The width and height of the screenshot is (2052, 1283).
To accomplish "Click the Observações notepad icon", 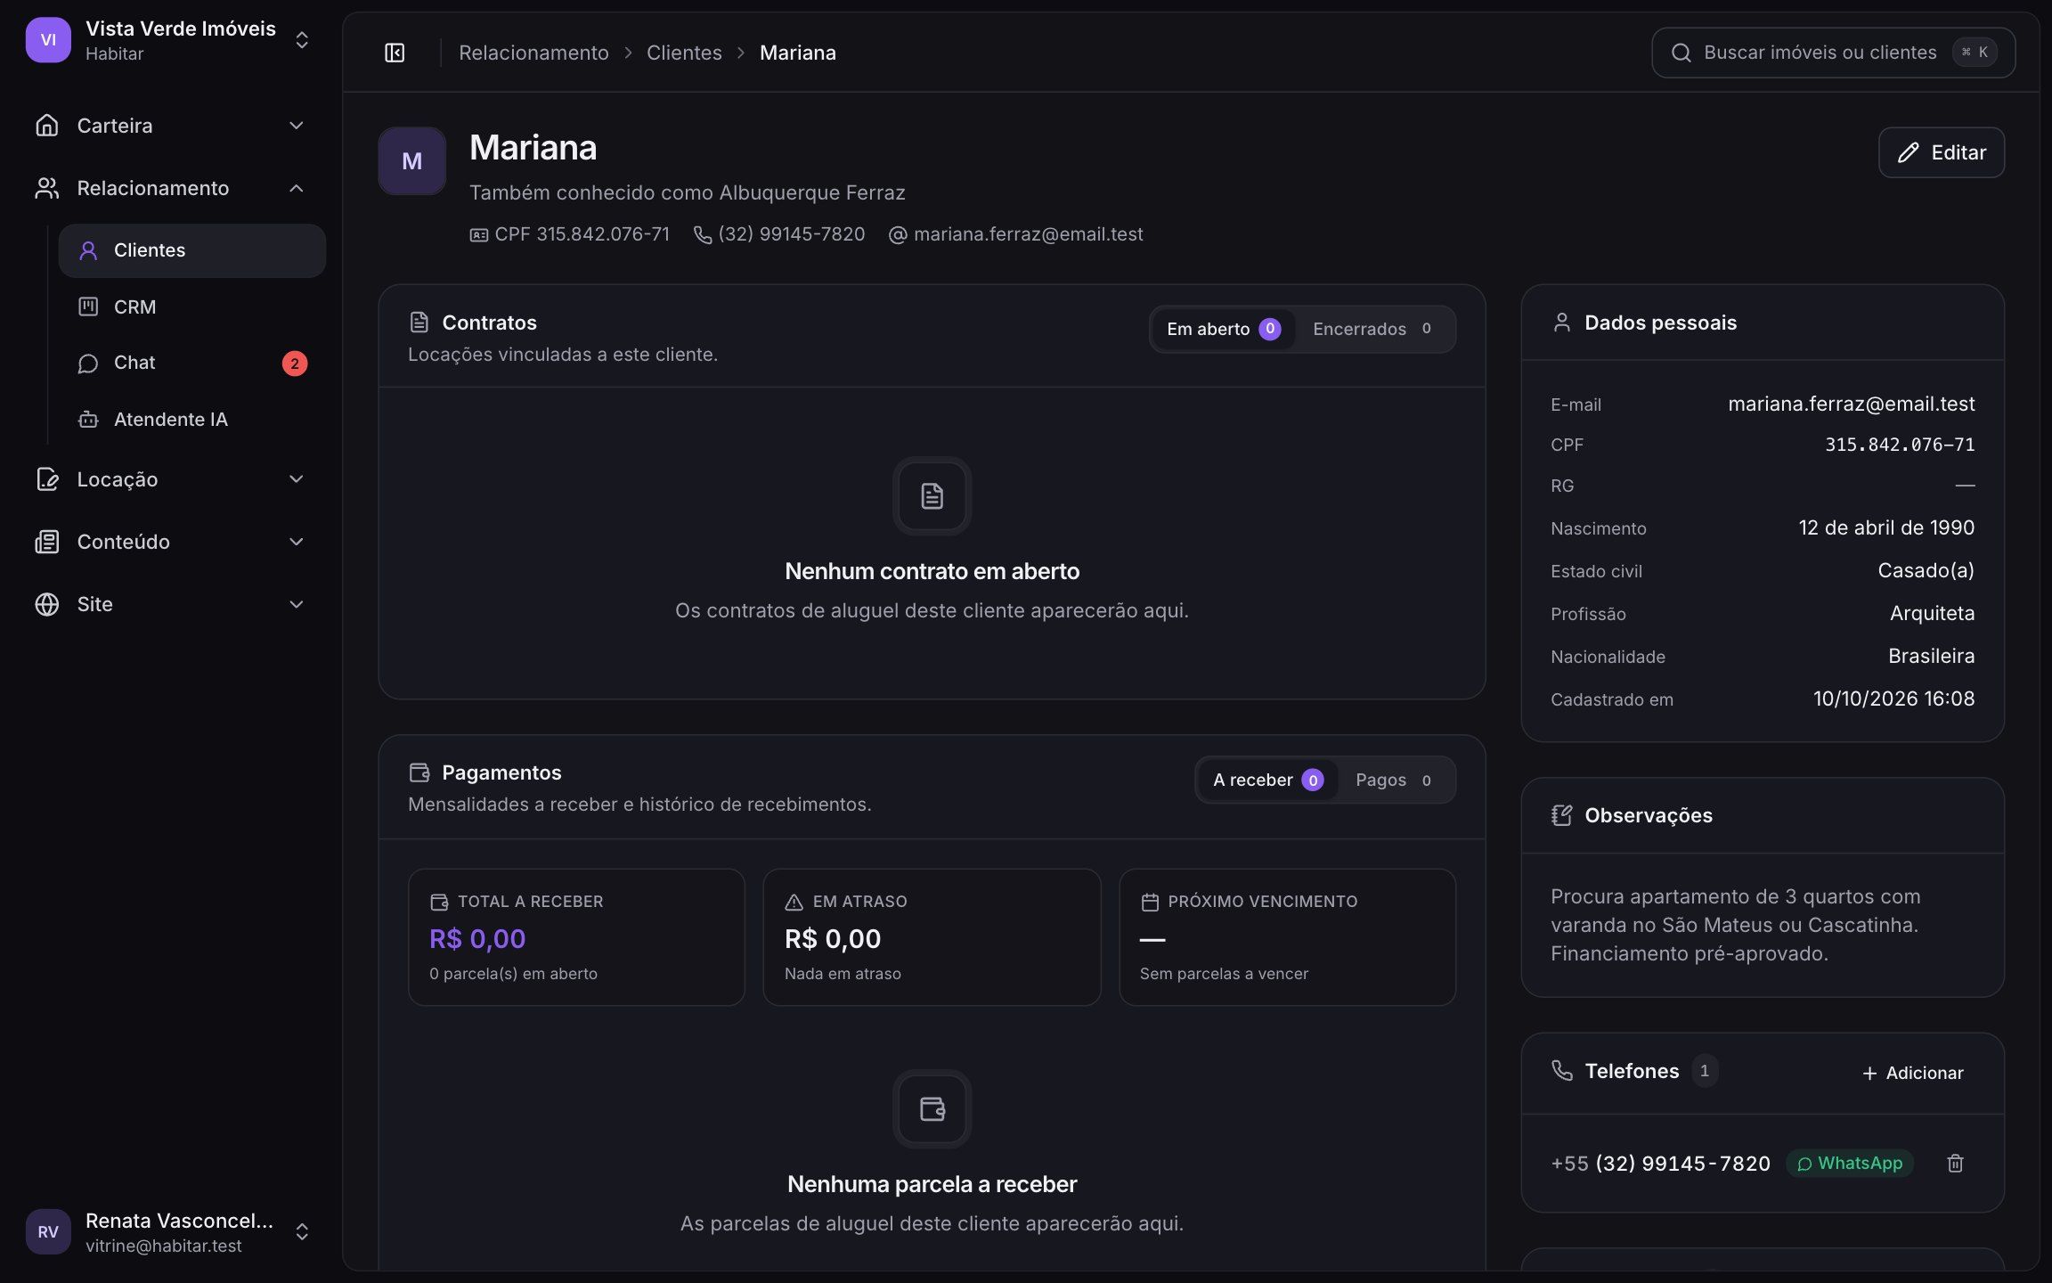I will click(x=1561, y=814).
